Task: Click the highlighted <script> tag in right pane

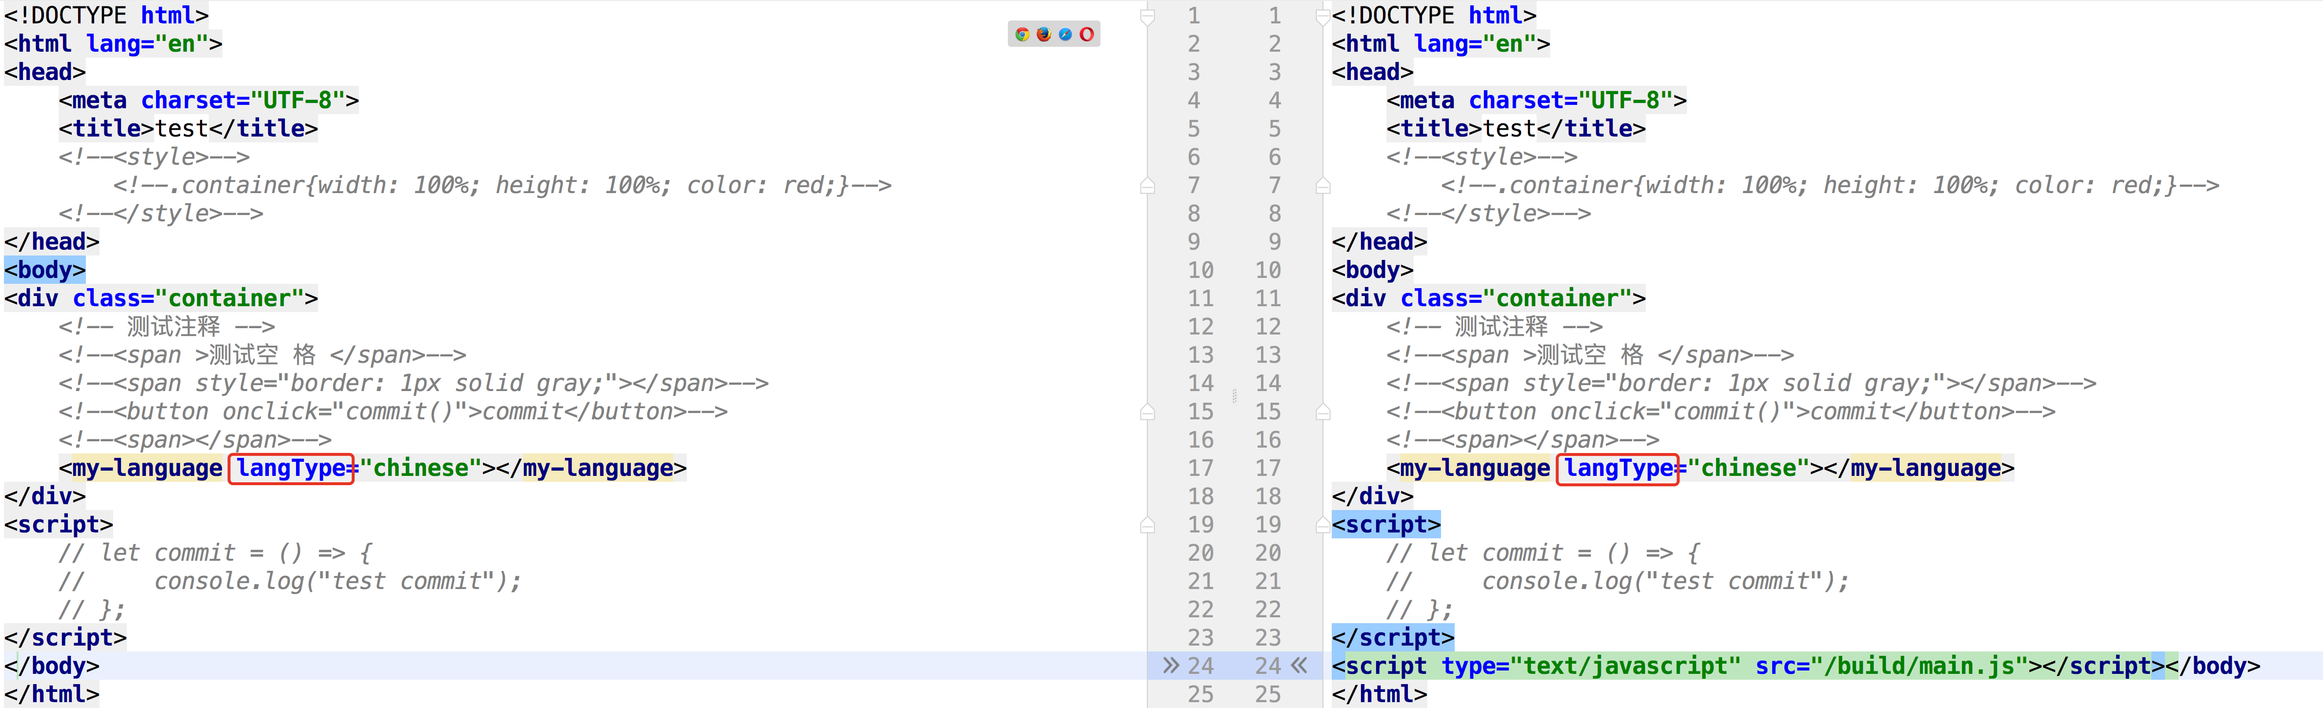Action: pos(1386,524)
